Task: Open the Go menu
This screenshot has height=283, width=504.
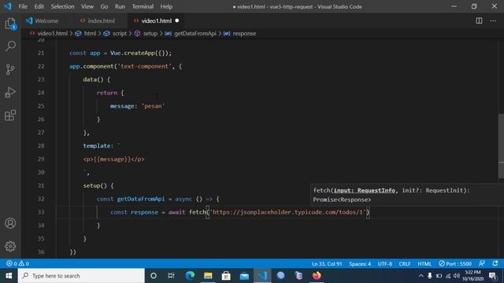Action: pyautogui.click(x=104, y=6)
